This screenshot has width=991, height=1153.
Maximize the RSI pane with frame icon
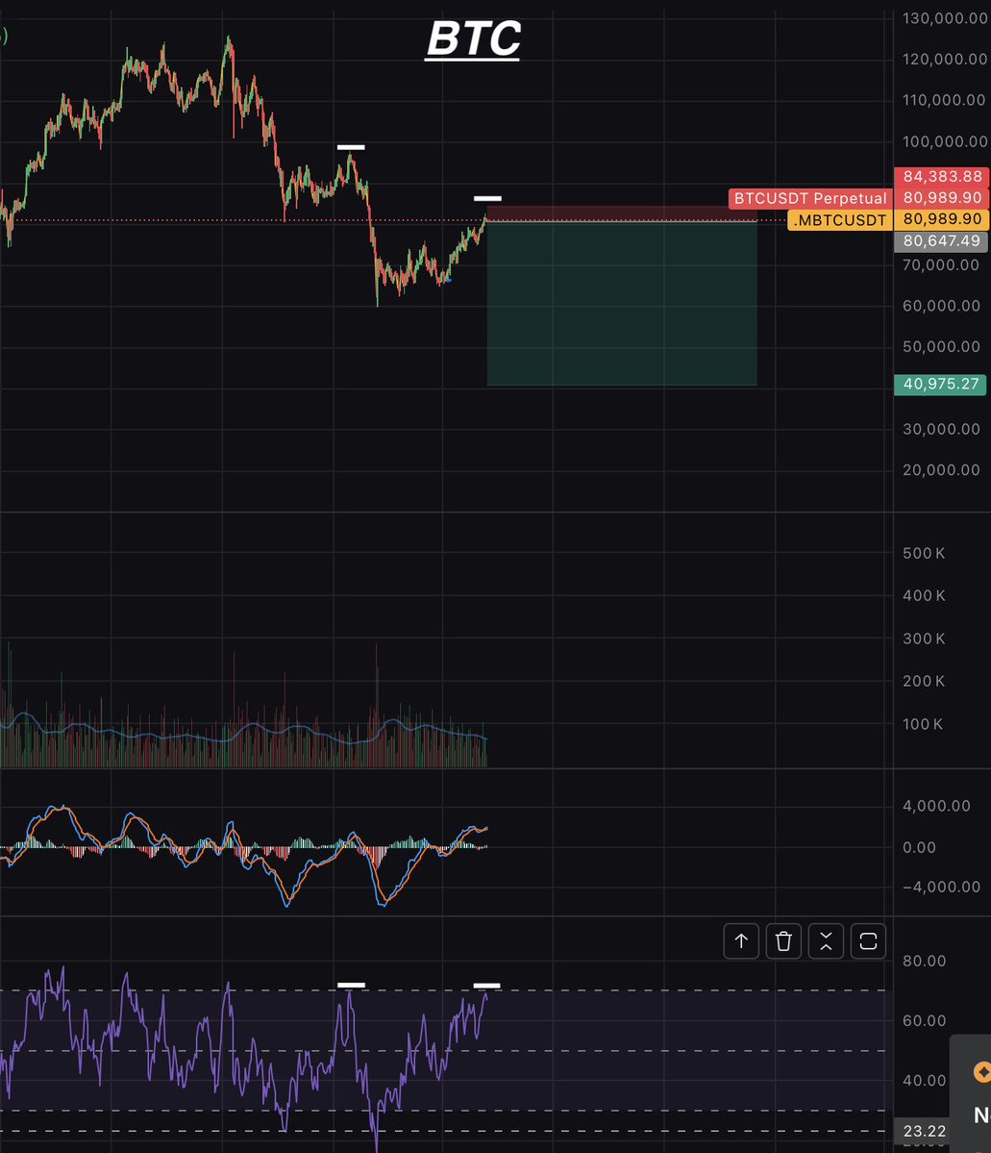point(868,941)
